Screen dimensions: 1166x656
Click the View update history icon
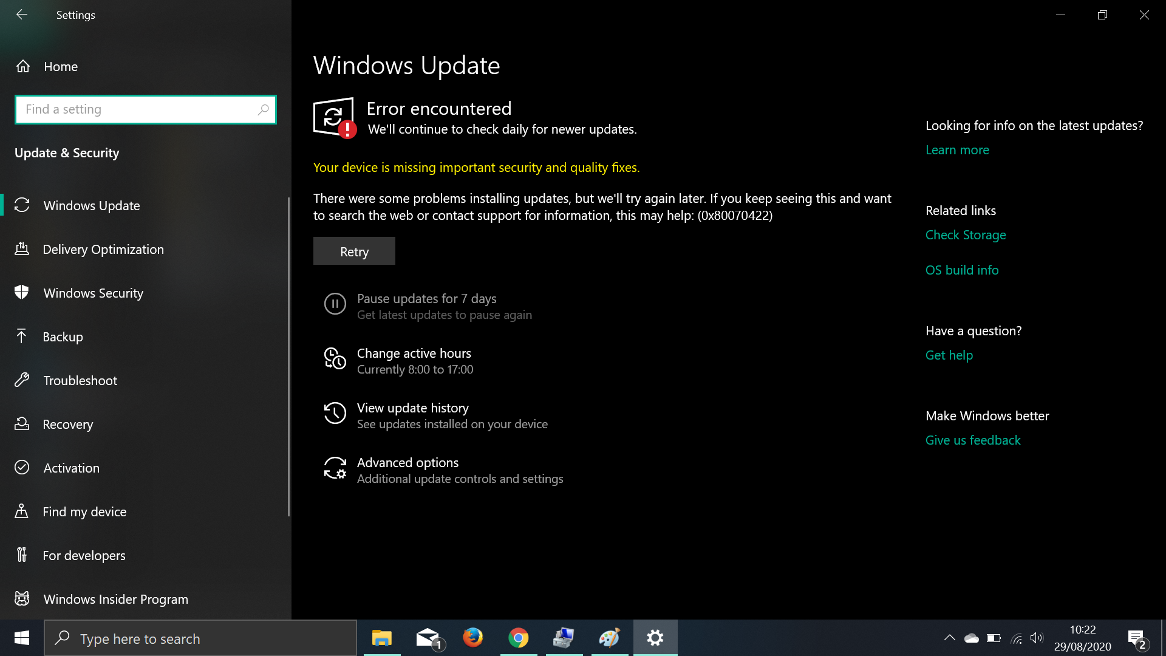tap(335, 413)
